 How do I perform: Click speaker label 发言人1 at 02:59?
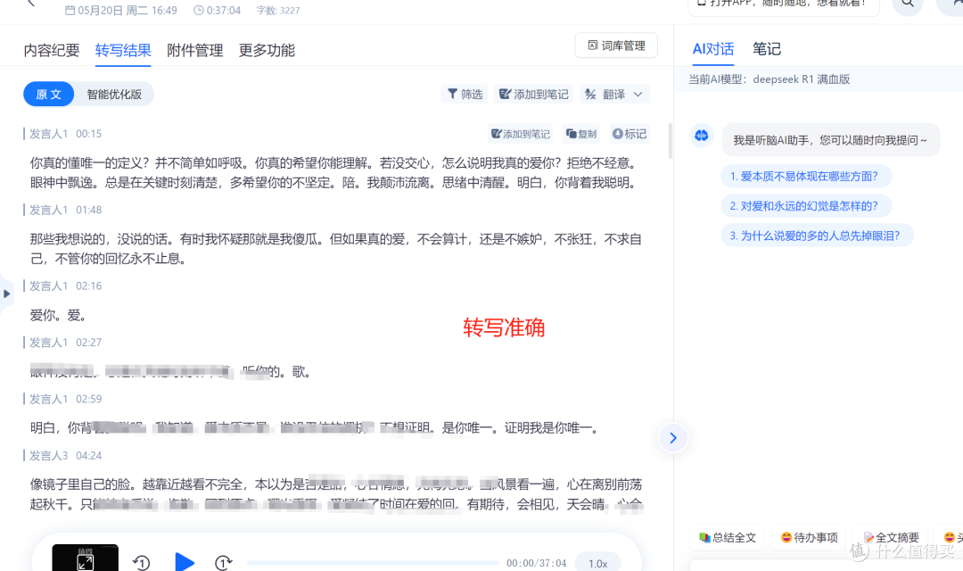pos(48,399)
